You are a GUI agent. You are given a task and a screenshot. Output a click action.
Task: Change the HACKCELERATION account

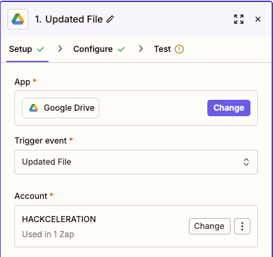click(x=209, y=226)
